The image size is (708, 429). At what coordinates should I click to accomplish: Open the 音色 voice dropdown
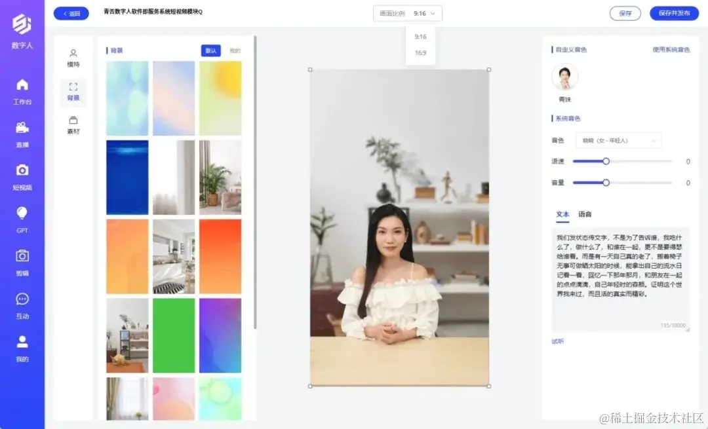coord(619,141)
